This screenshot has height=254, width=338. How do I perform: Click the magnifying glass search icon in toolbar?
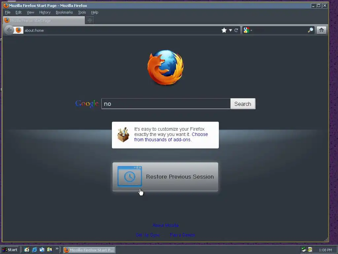(x=310, y=30)
